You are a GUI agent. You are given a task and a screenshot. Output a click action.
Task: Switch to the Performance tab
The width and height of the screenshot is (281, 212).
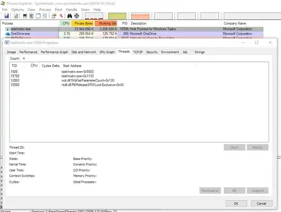click(28, 52)
